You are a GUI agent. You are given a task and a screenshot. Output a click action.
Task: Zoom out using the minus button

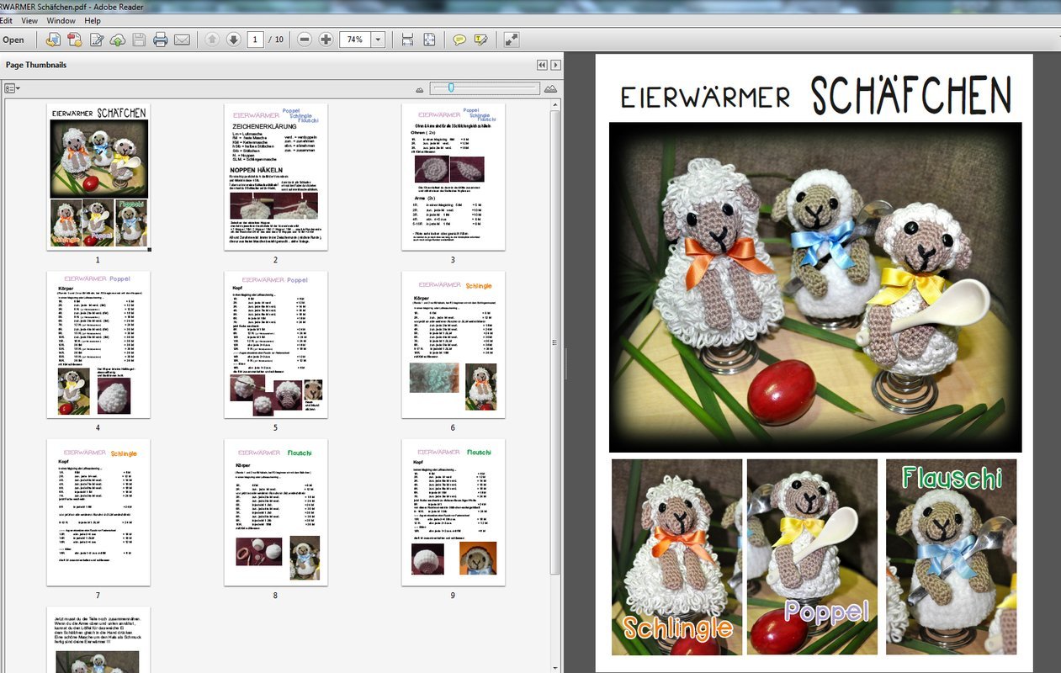coord(305,40)
